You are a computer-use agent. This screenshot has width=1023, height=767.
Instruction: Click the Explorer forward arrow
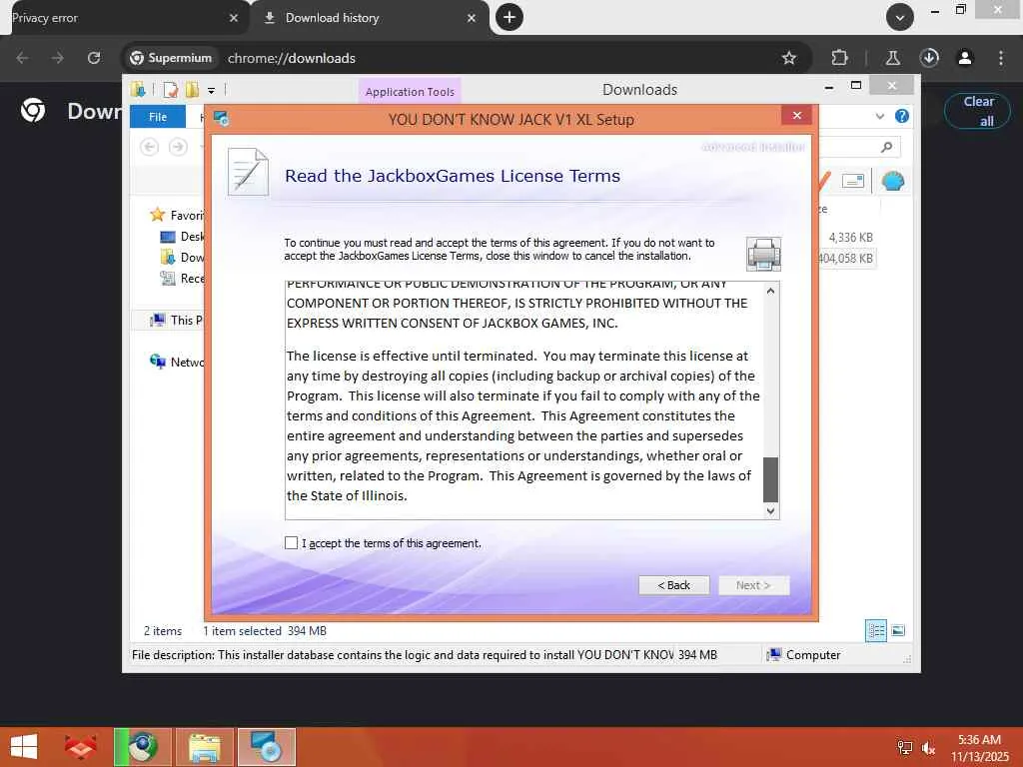tap(178, 147)
